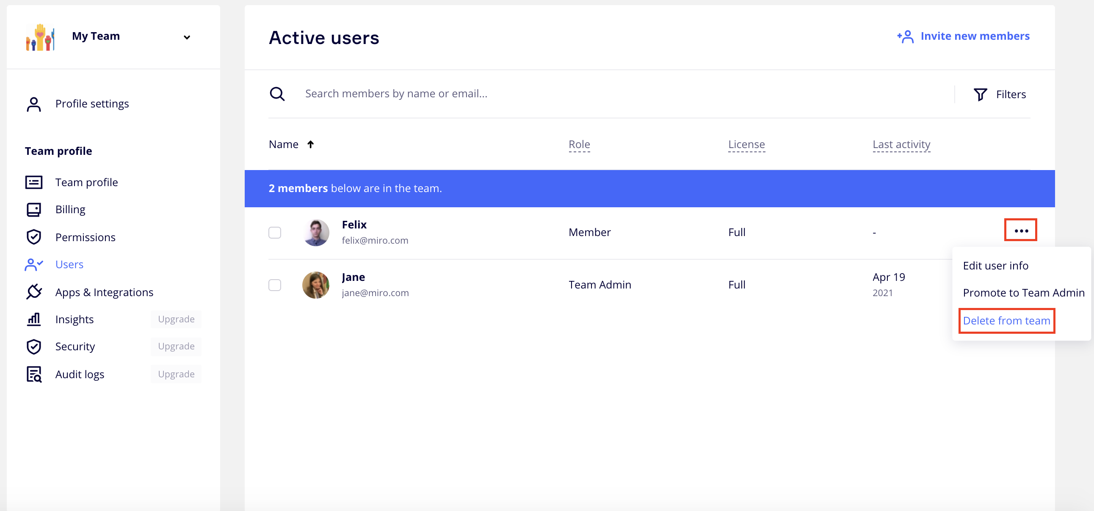Click the Profile settings person icon
The height and width of the screenshot is (511, 1094).
(x=33, y=104)
